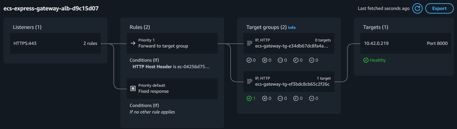Click initial count icon under ef3bdc8 group
This screenshot has width=457, height=129.
point(296,99)
